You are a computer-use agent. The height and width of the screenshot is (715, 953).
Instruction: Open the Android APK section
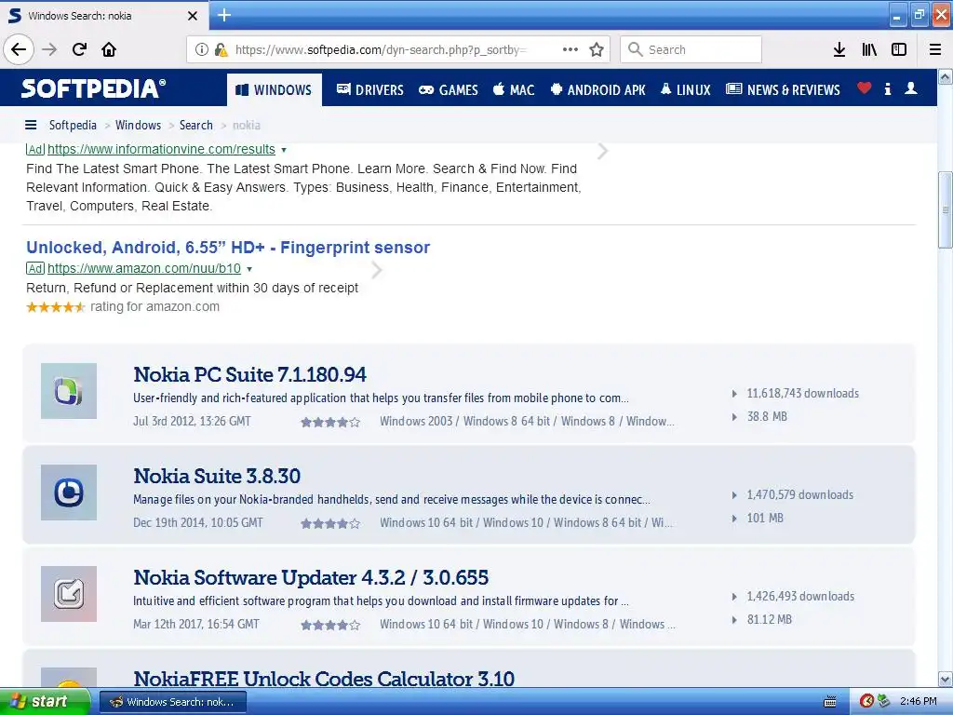tap(597, 90)
